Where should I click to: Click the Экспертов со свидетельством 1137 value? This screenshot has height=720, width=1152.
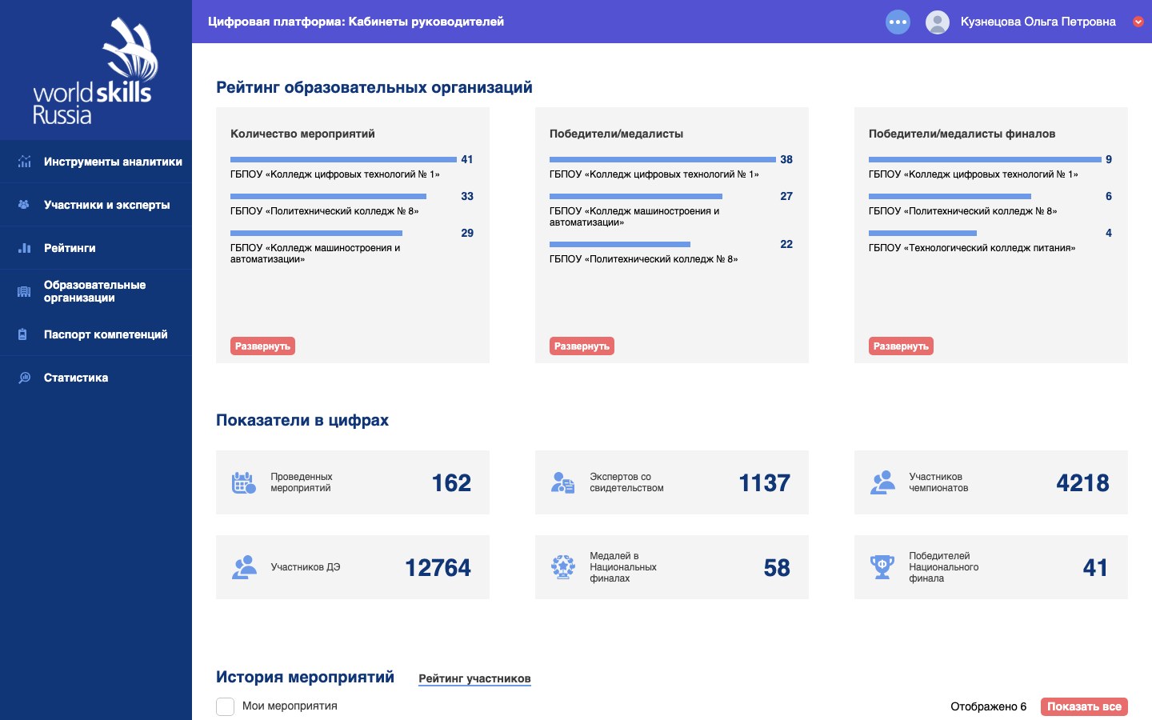pos(764,482)
